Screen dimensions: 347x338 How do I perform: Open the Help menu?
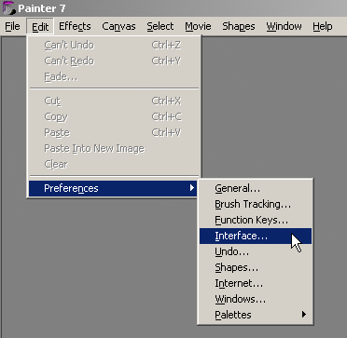coord(323,26)
